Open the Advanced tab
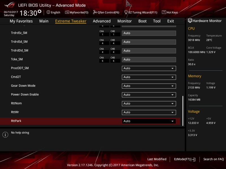 pos(102,21)
